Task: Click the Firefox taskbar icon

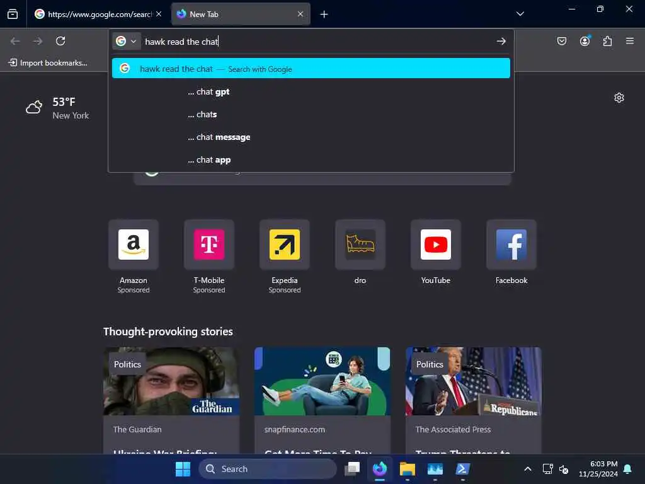Action: coord(380,469)
